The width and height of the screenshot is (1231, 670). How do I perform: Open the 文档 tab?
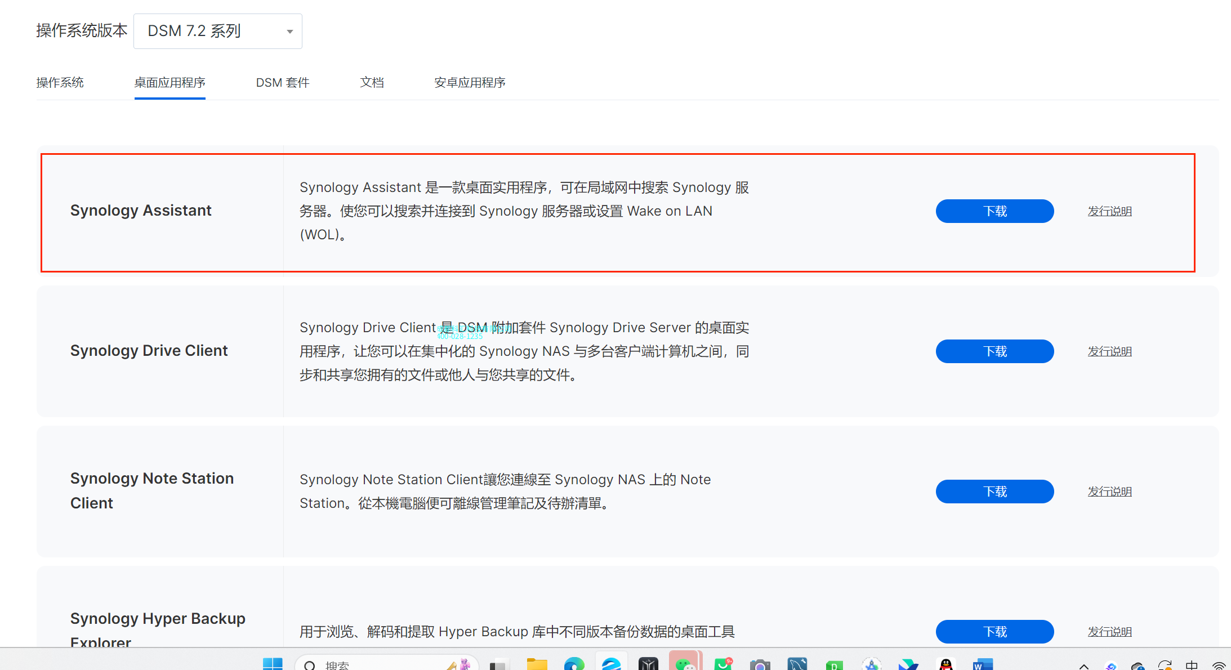click(372, 83)
